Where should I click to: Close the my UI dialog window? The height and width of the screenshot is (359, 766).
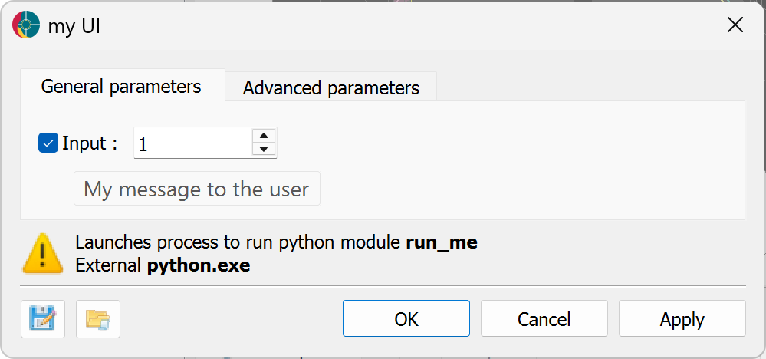[x=735, y=25]
